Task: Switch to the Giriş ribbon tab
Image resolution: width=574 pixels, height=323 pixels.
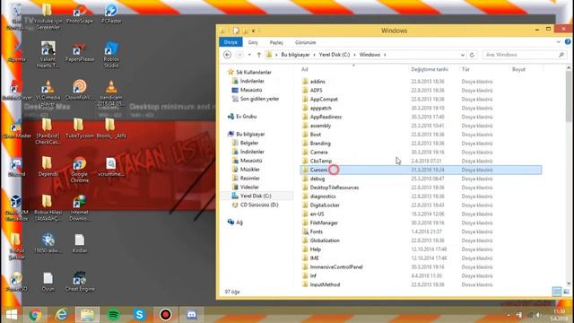Action: tap(253, 42)
